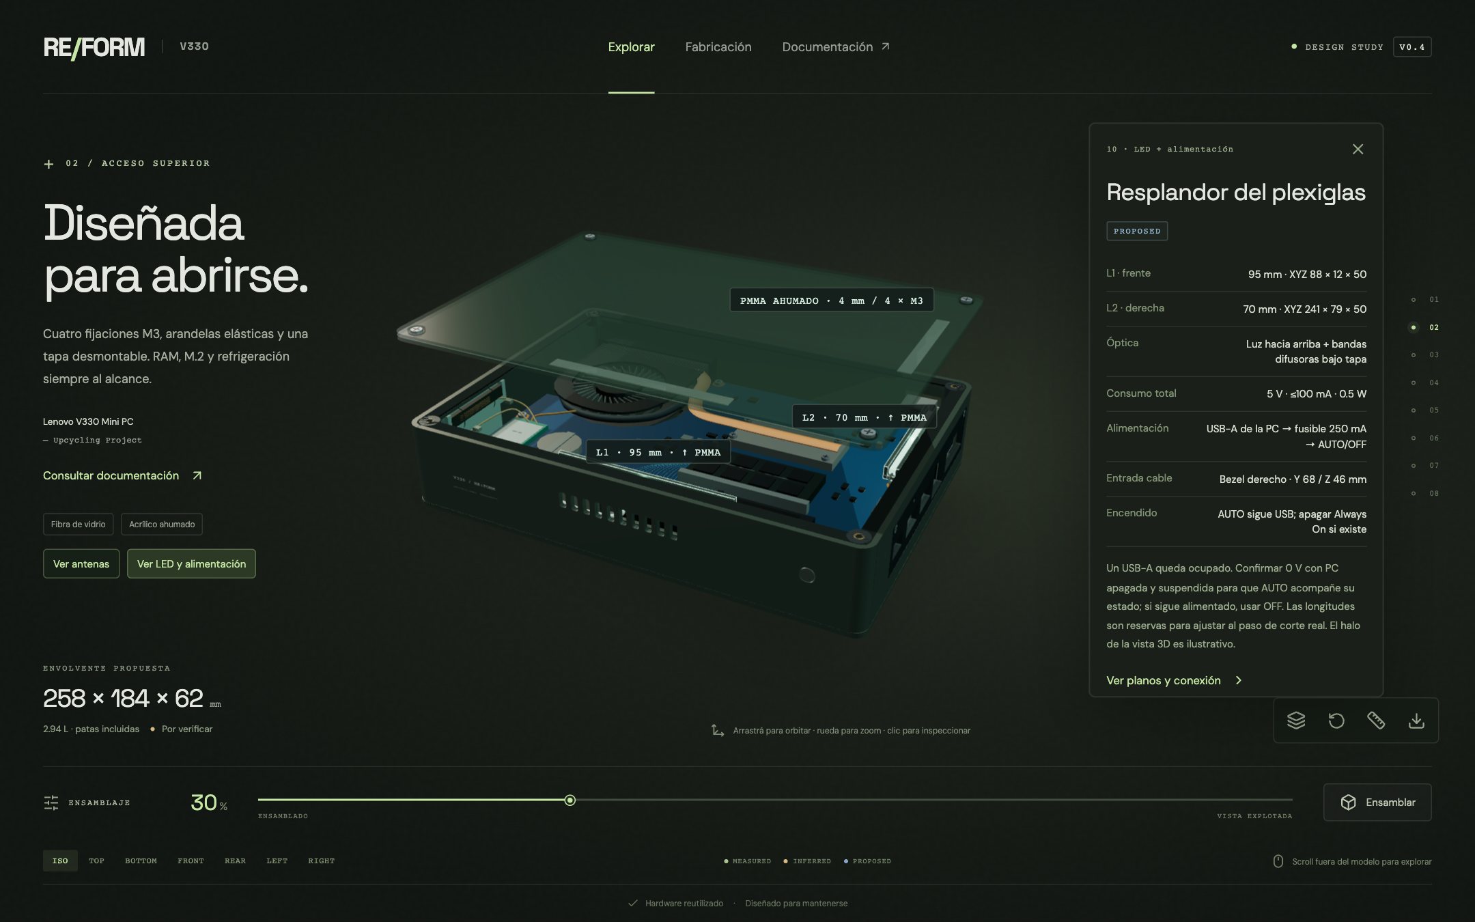
Task: Switch to REAR view
Action: [x=235, y=861]
